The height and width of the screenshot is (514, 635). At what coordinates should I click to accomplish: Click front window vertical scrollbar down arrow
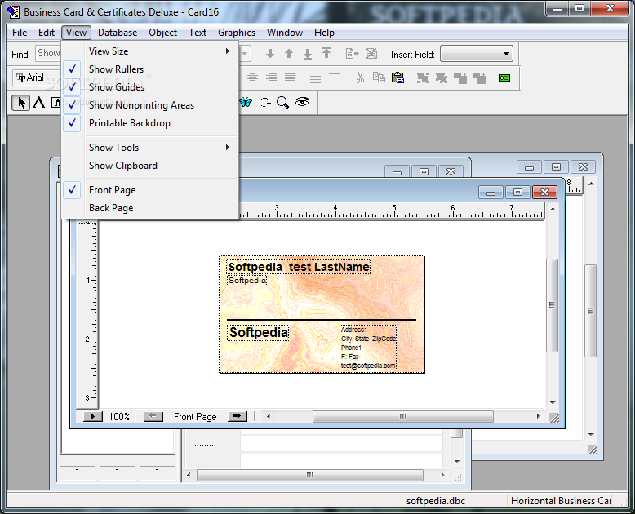point(553,403)
